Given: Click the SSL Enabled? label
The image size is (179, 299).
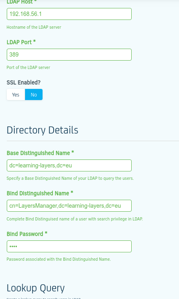Looking at the screenshot, I should pyautogui.click(x=23, y=83).
